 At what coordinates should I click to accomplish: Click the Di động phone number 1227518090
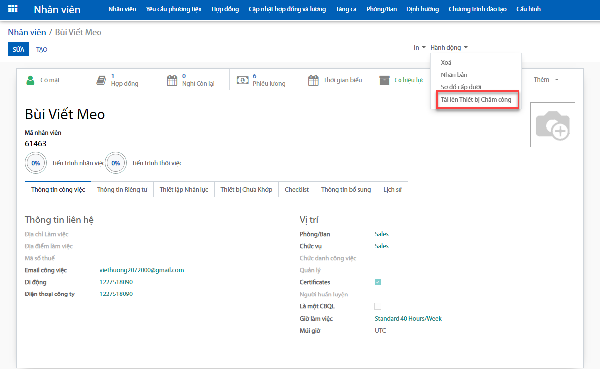(116, 282)
